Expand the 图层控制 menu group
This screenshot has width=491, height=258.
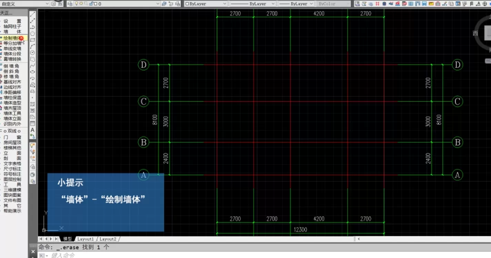point(12,179)
